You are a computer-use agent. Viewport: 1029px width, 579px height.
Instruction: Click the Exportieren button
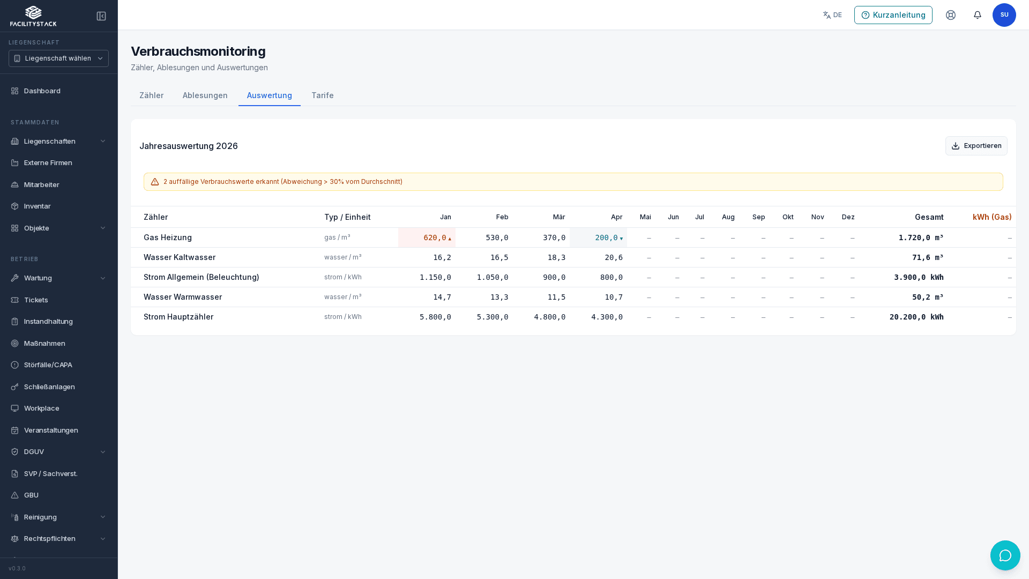point(976,146)
